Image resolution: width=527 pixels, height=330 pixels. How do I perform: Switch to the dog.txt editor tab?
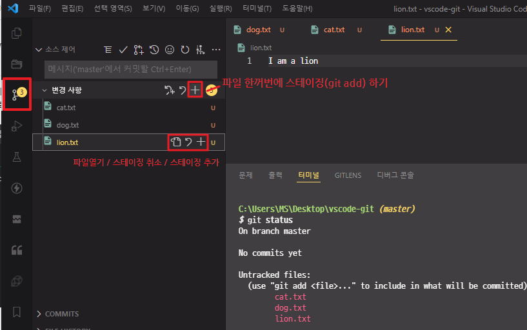tap(260, 30)
